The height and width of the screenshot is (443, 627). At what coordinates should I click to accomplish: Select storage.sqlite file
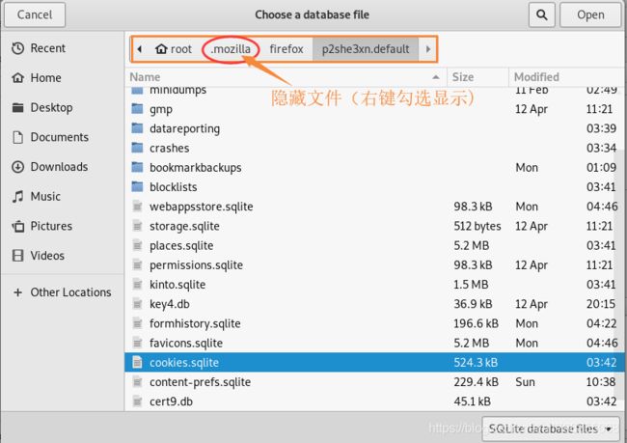[372, 226]
